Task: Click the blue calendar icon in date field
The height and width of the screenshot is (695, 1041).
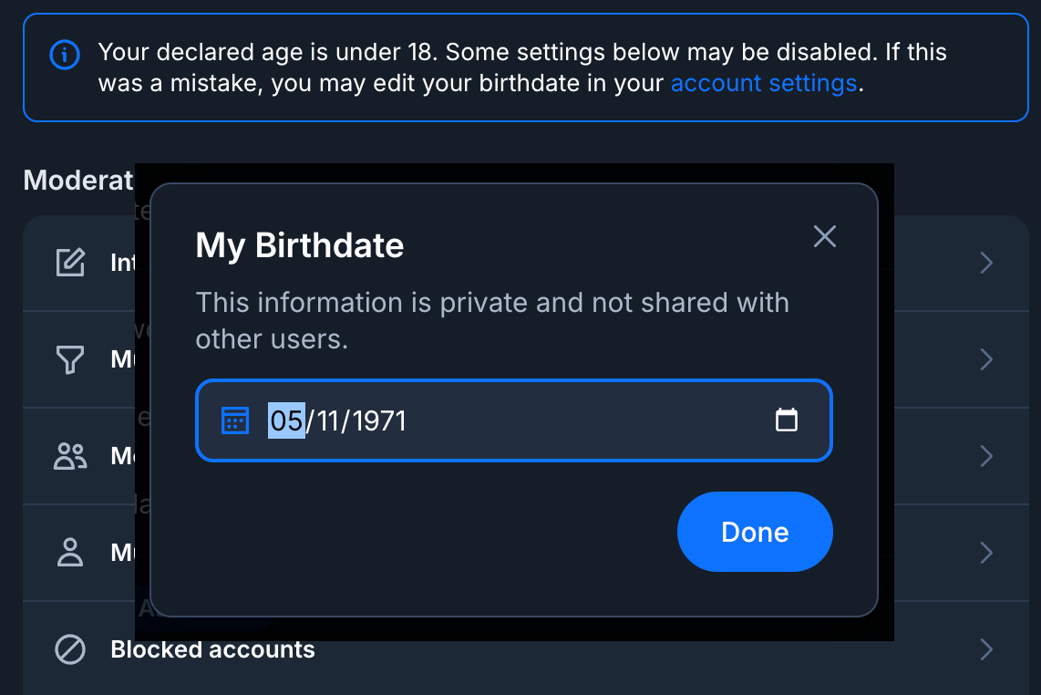Action: 235,420
